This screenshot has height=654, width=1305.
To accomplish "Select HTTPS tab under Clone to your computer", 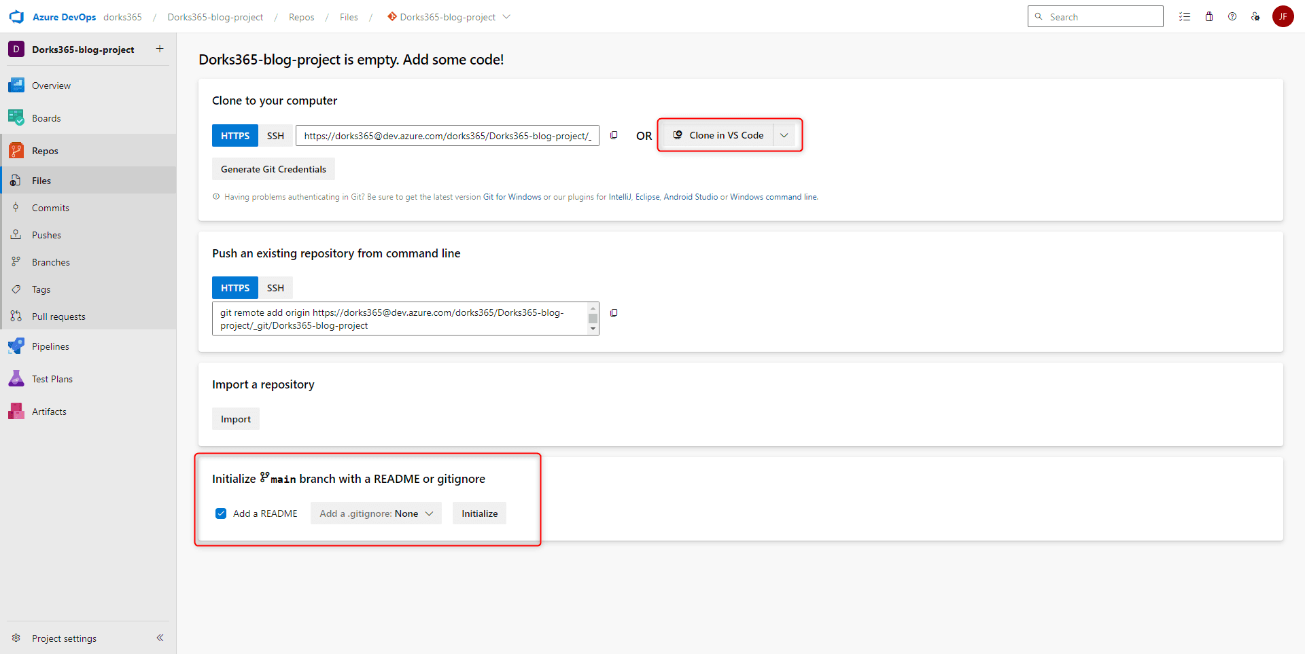I will [235, 136].
